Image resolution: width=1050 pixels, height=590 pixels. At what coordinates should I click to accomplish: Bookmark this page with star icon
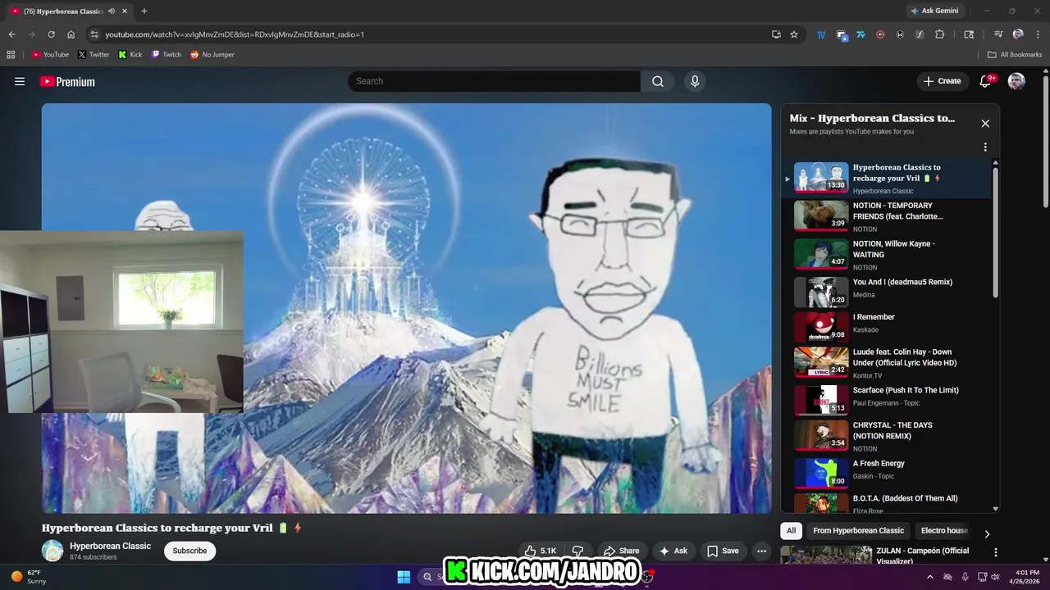pyautogui.click(x=794, y=34)
